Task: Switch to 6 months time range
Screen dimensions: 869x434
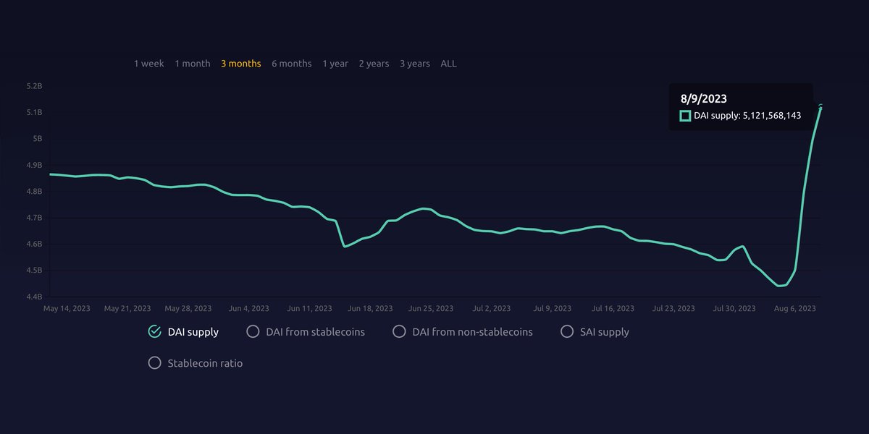Action: click(291, 64)
